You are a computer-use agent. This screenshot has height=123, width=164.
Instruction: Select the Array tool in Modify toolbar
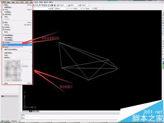tap(163, 23)
